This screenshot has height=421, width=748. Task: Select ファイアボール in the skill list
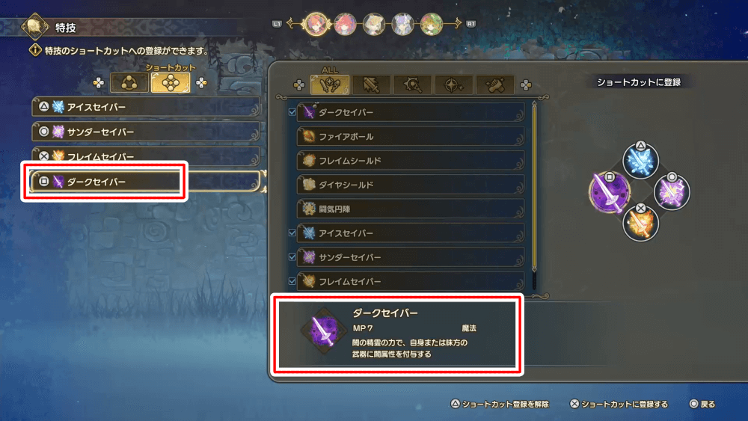[410, 136]
